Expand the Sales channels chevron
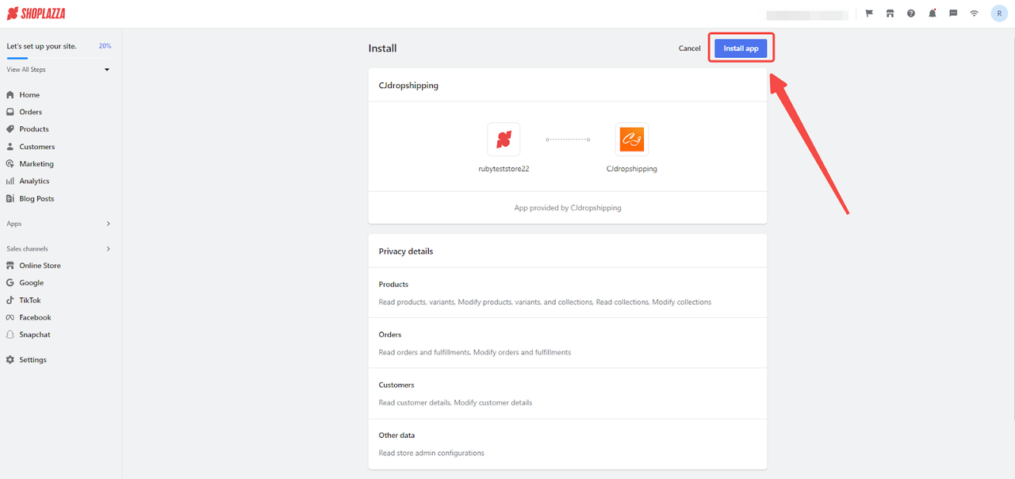Screen dimensions: 1015x479 coord(108,249)
